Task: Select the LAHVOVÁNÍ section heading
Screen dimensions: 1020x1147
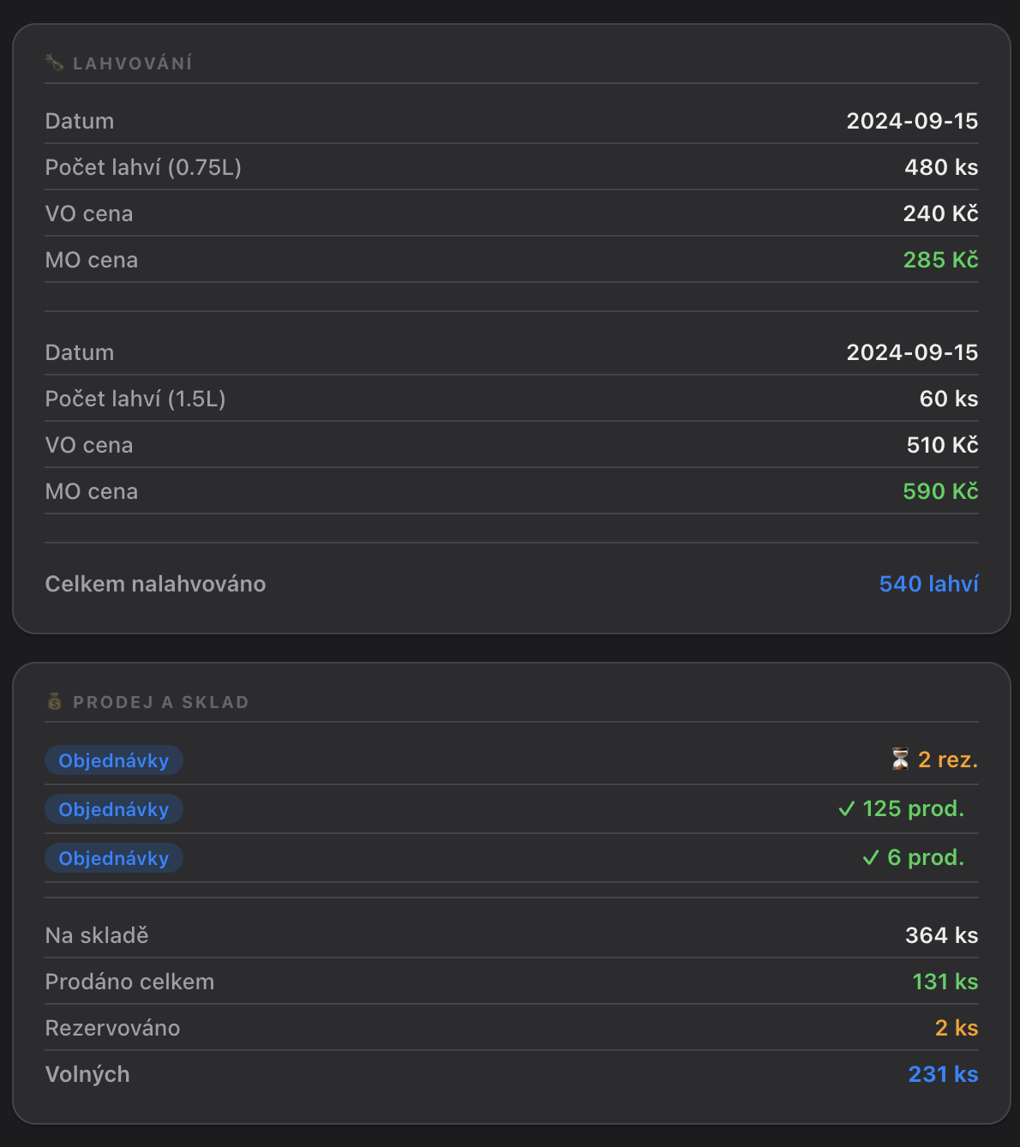Action: coord(133,63)
